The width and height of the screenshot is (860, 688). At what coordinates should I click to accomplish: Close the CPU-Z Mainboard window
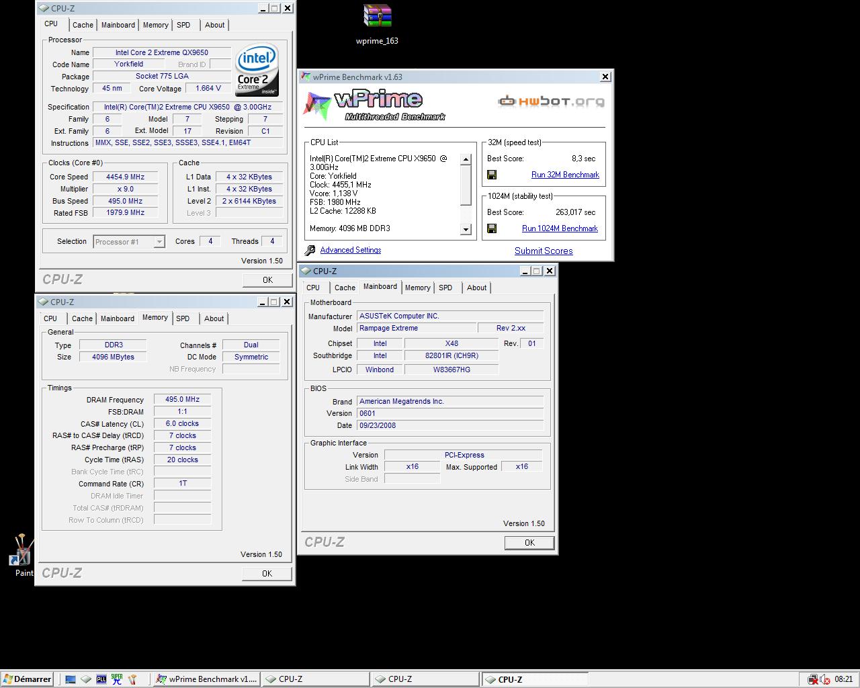[x=550, y=271]
